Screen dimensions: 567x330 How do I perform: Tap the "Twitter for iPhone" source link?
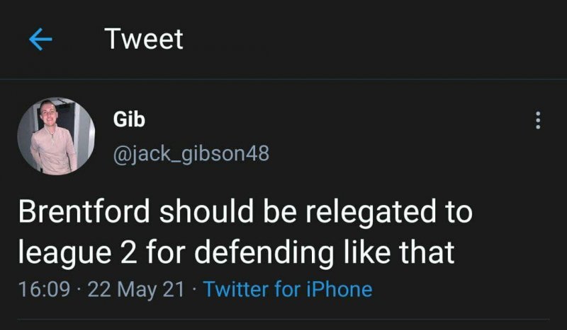pos(287,288)
